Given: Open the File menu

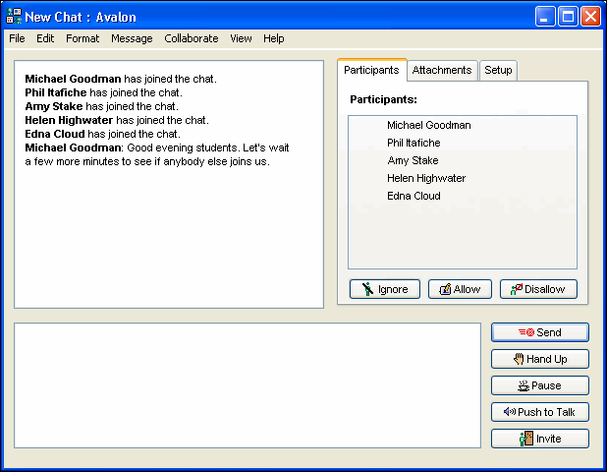Looking at the screenshot, I should (x=18, y=38).
